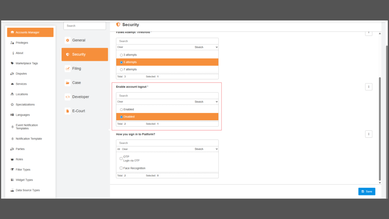Click the Roles crown icon
Viewport: 389px width, 219px height.
click(x=12, y=159)
